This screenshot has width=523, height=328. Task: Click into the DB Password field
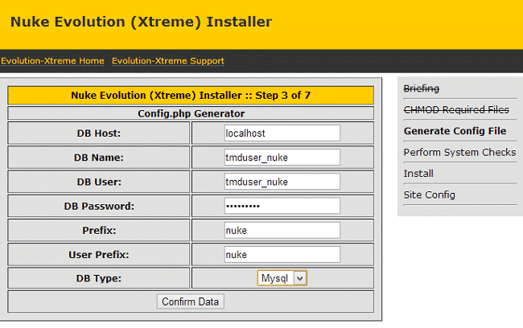point(282,206)
